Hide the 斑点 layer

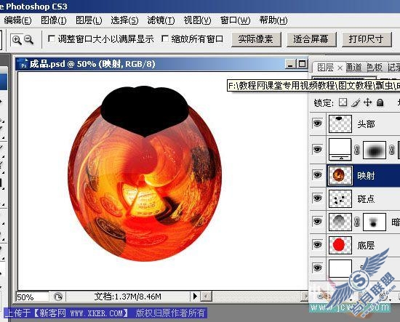[317, 198]
